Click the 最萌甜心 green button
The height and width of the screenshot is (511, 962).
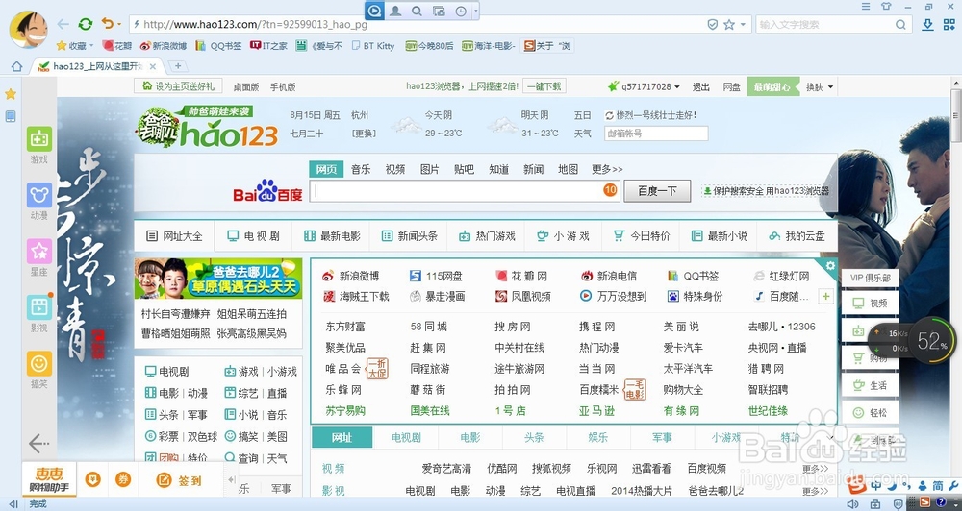(772, 87)
